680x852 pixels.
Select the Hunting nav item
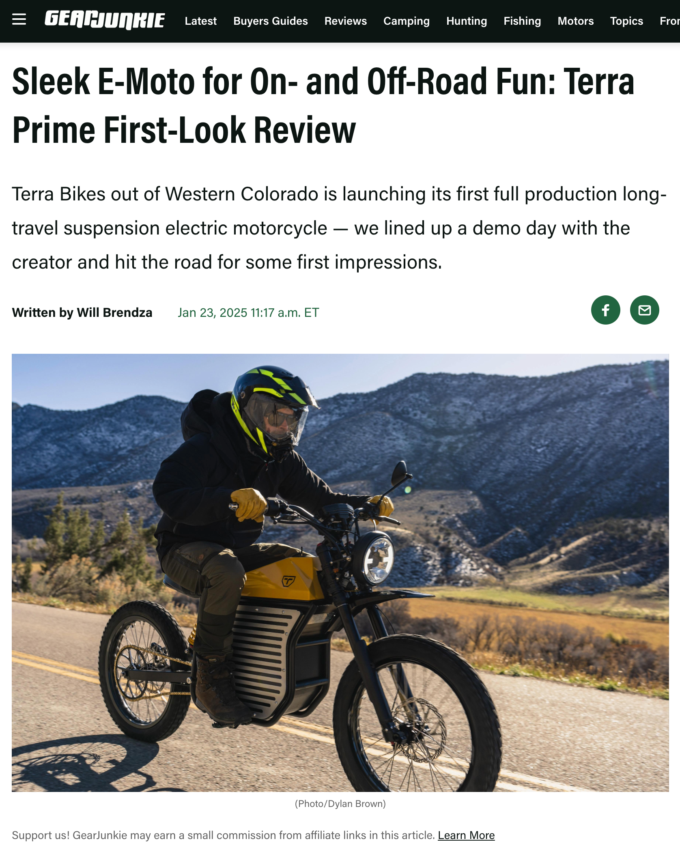(x=467, y=21)
